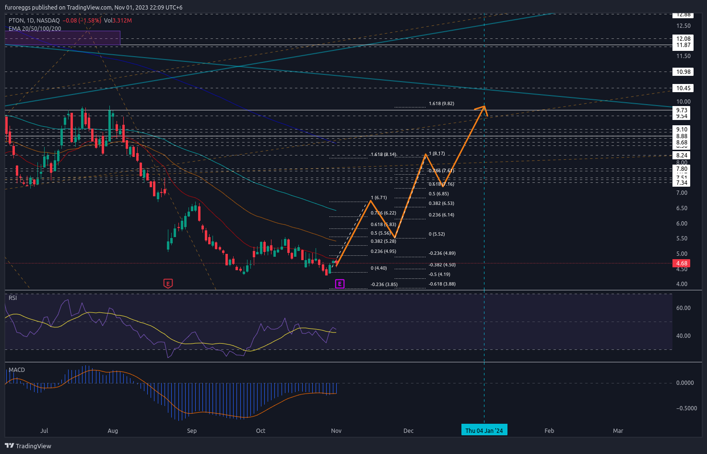Click the 0.236 (4.95) Fibonacci label
This screenshot has height=454, width=707.
(x=383, y=251)
